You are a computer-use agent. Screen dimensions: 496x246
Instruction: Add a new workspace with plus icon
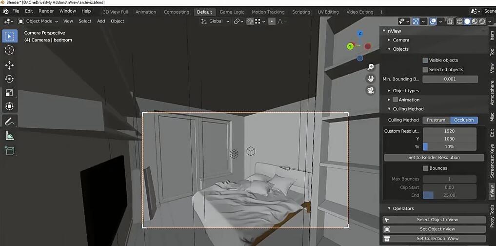tap(381, 12)
